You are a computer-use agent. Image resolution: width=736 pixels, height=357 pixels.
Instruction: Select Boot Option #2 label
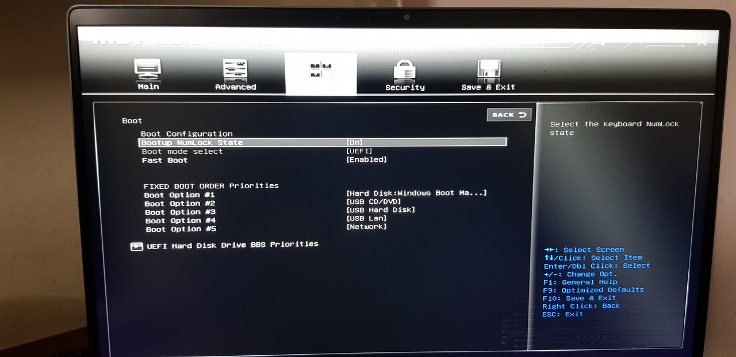point(179,204)
